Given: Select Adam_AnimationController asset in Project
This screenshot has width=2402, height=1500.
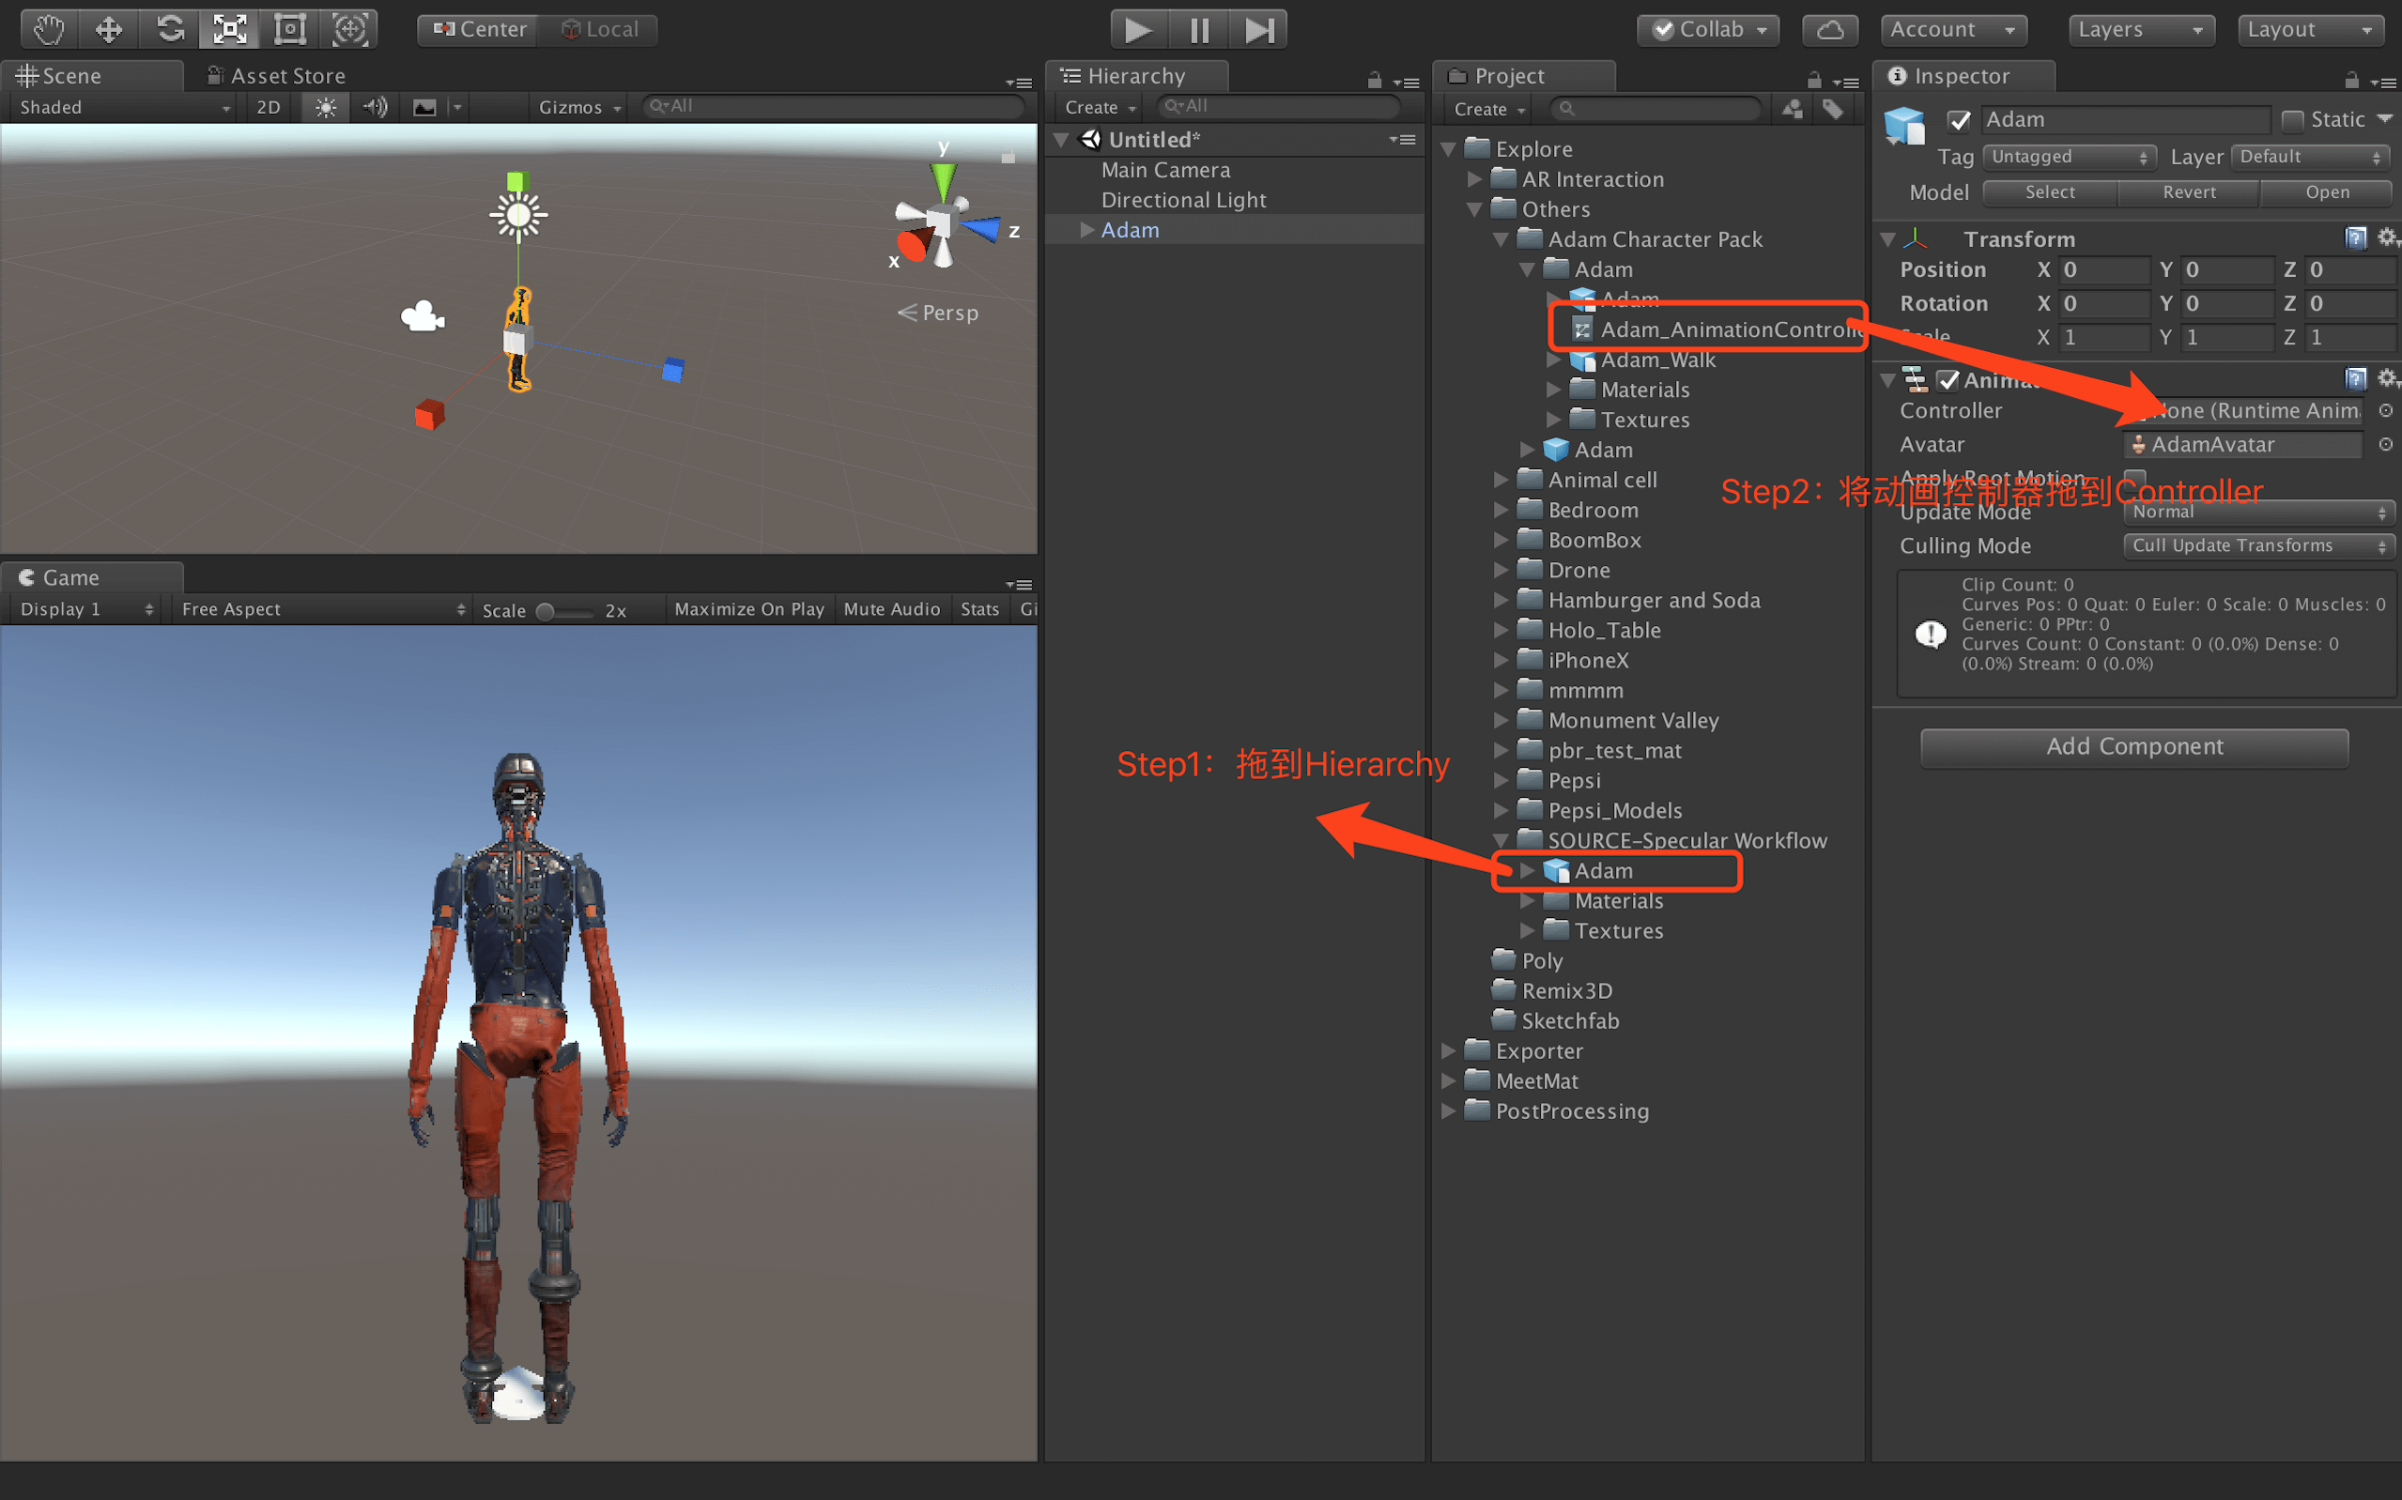Looking at the screenshot, I should coord(1726,329).
